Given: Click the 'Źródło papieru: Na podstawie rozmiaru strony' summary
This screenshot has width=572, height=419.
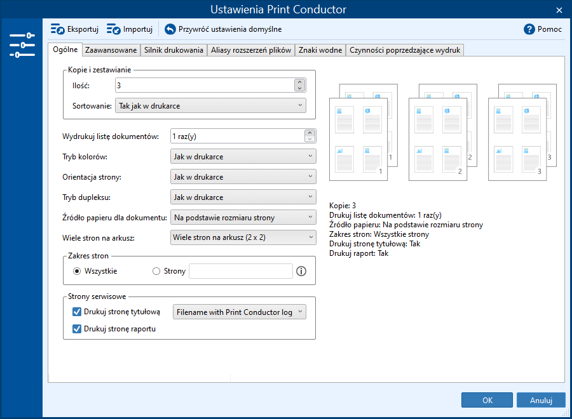Looking at the screenshot, I should [406, 225].
